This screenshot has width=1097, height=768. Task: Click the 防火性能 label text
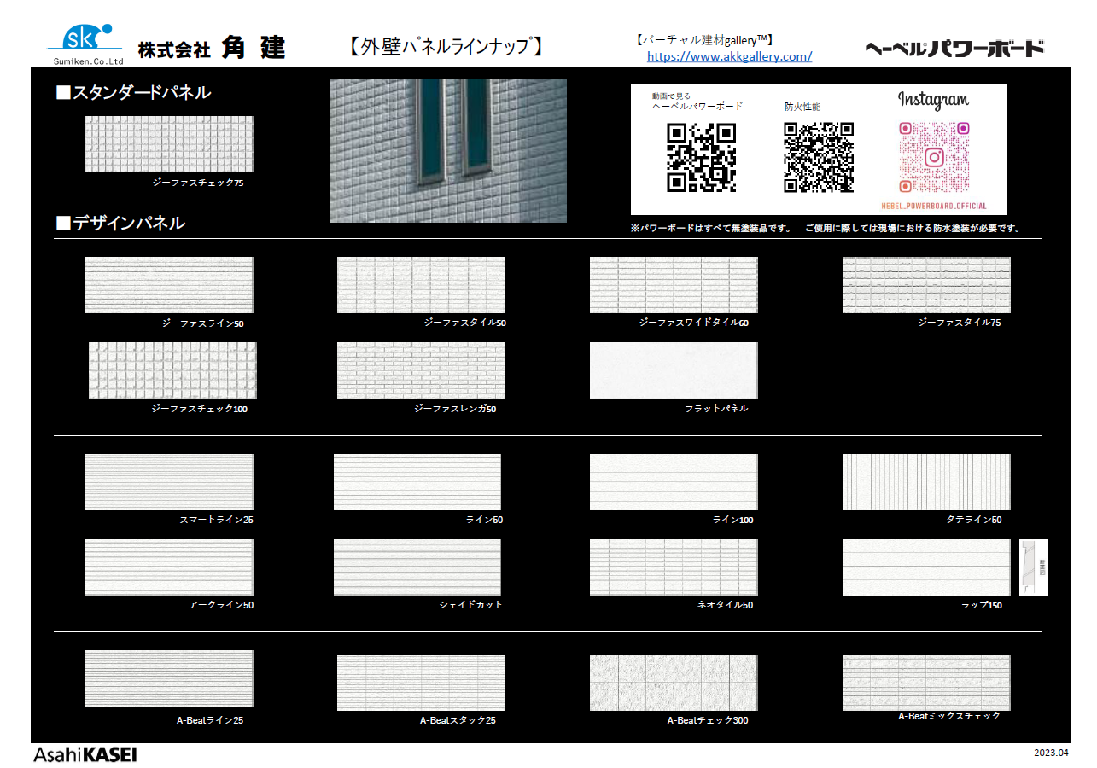[x=802, y=107]
